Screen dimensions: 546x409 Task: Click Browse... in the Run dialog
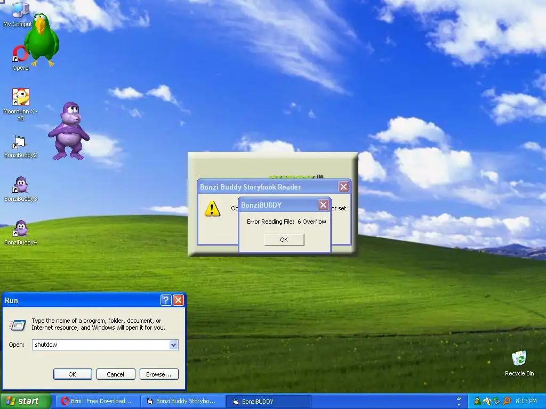(x=159, y=374)
